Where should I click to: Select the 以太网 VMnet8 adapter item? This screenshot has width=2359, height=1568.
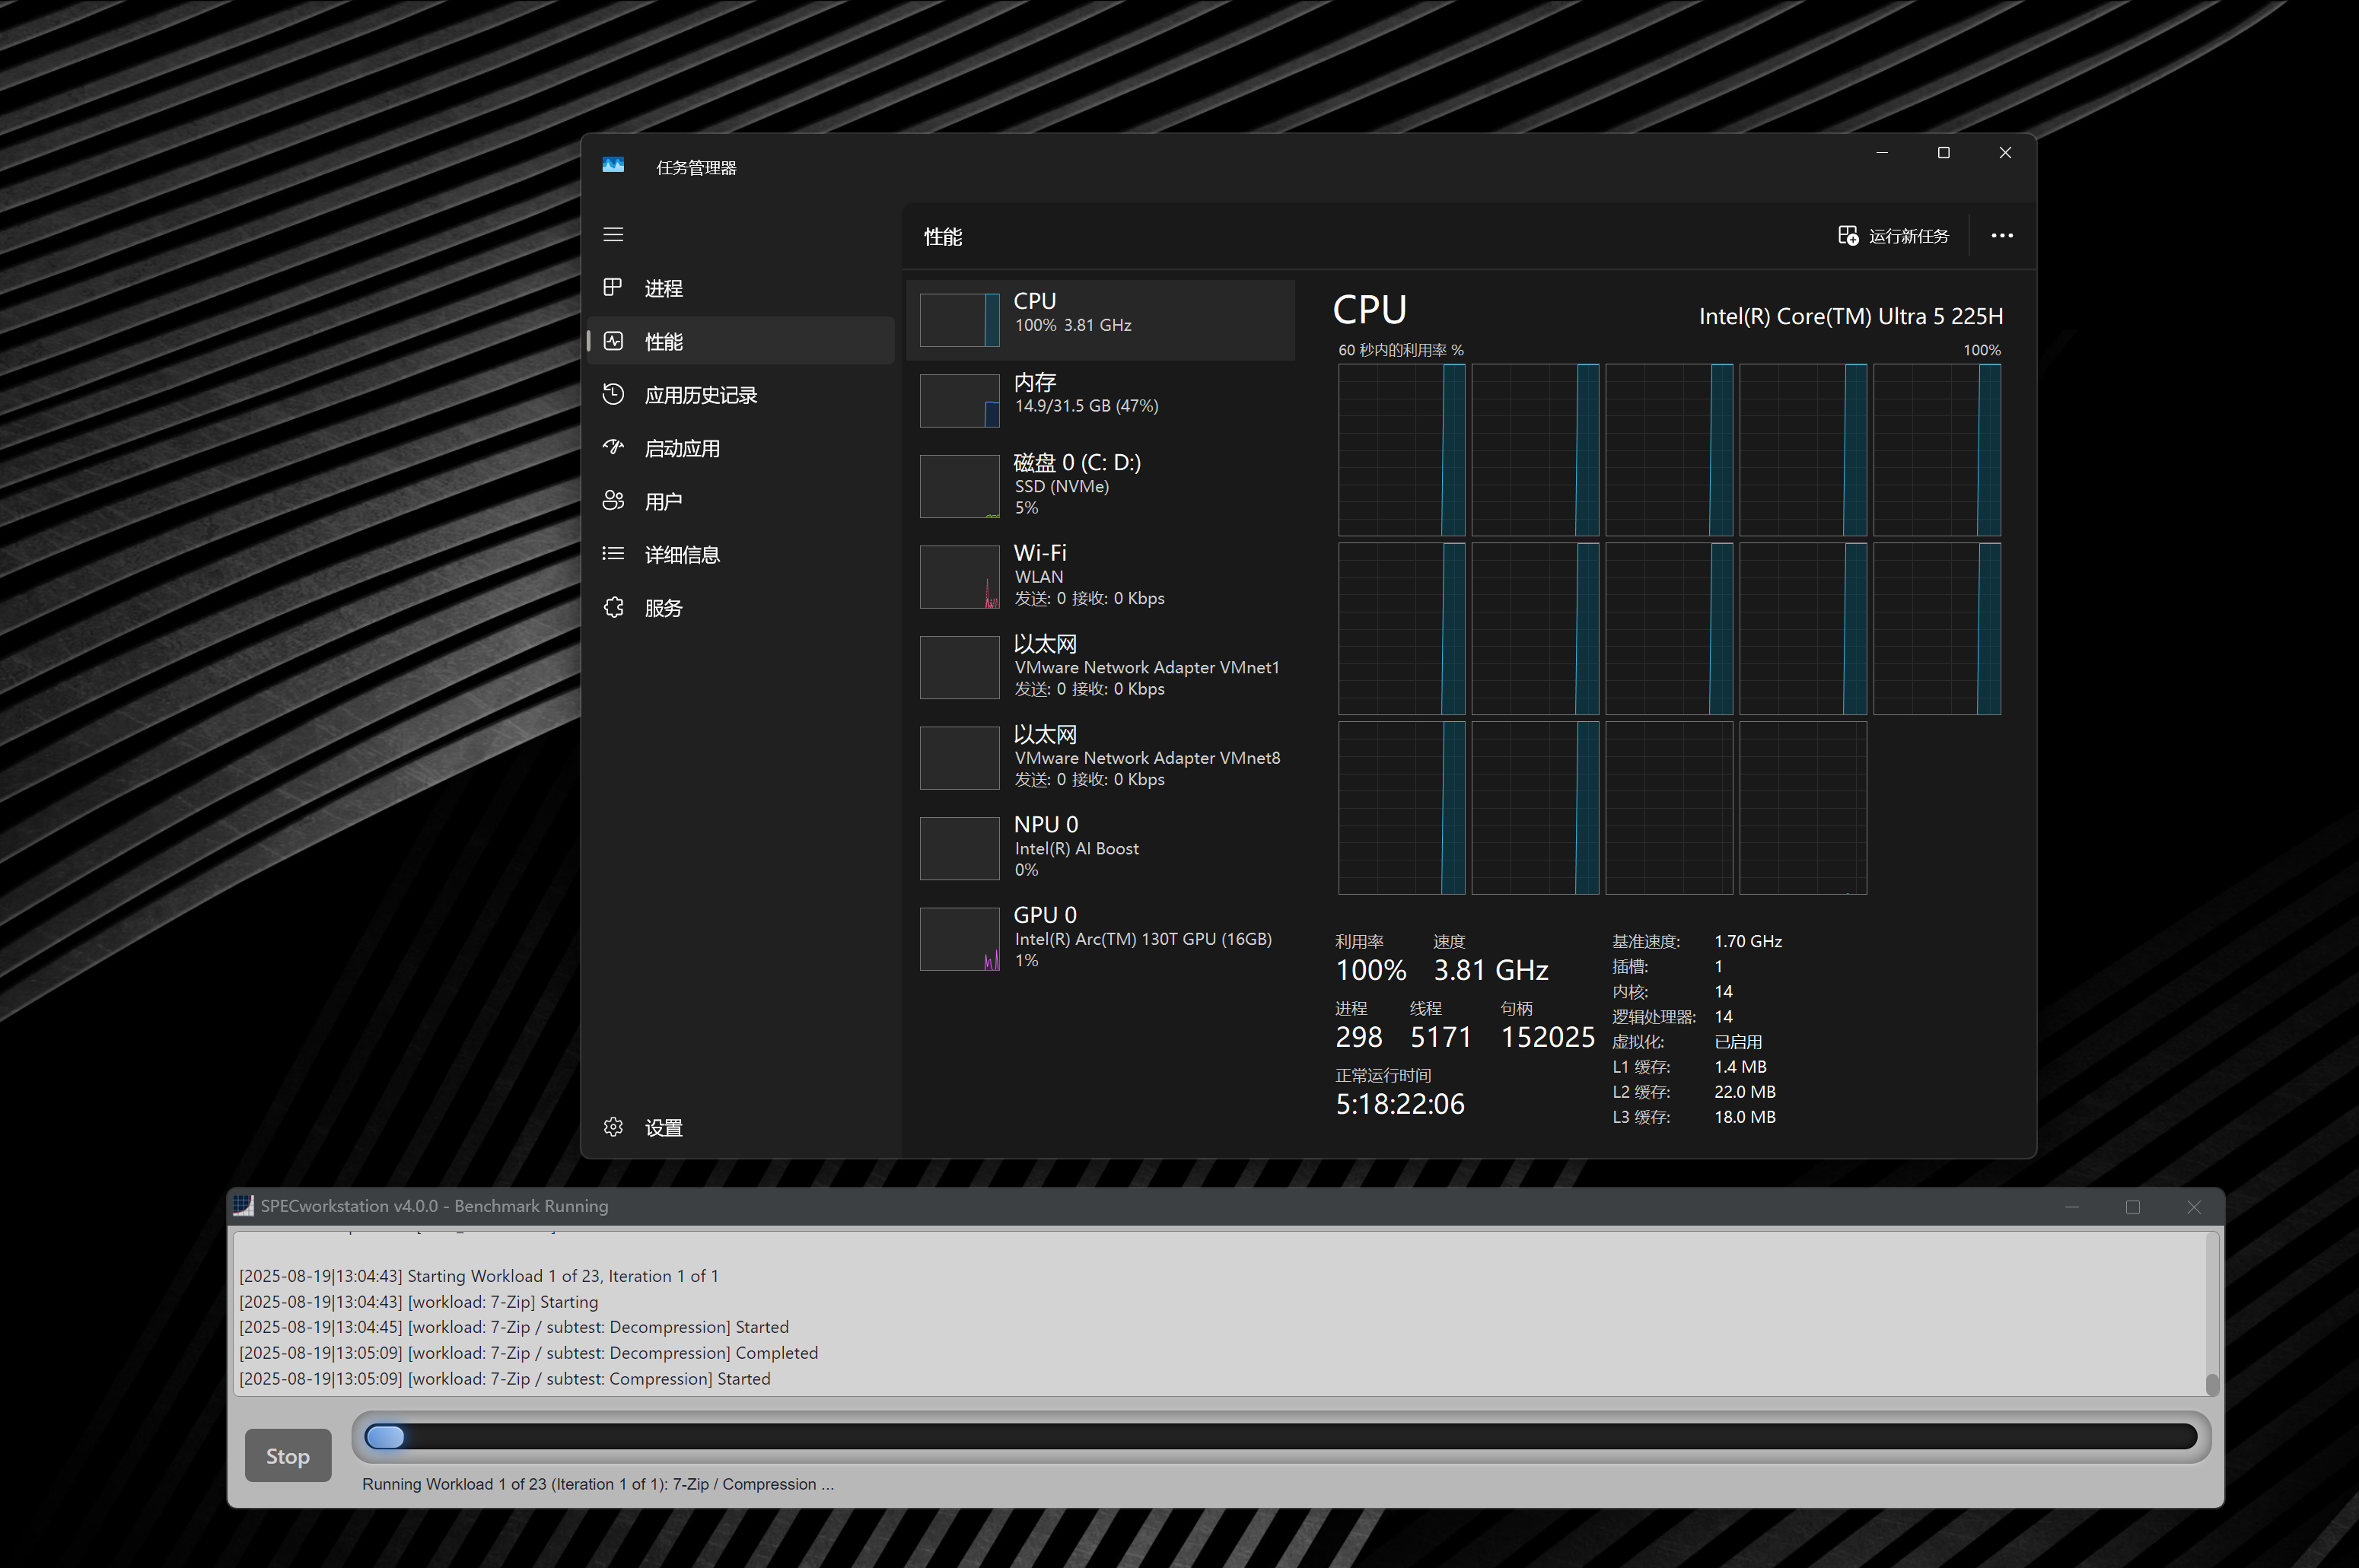click(x=1100, y=757)
